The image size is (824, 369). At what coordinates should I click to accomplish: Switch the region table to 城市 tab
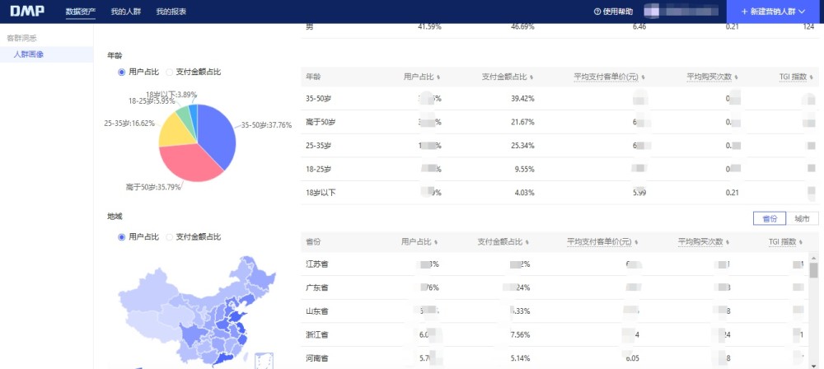(x=802, y=218)
